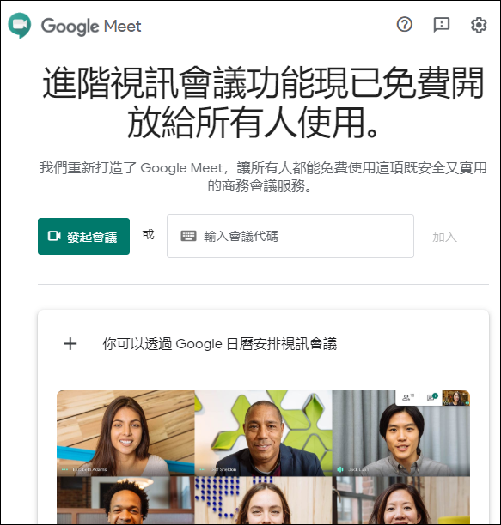Select the Elizabeth Adams video tile
Image resolution: width=501 pixels, height=525 pixels.
coord(125,433)
